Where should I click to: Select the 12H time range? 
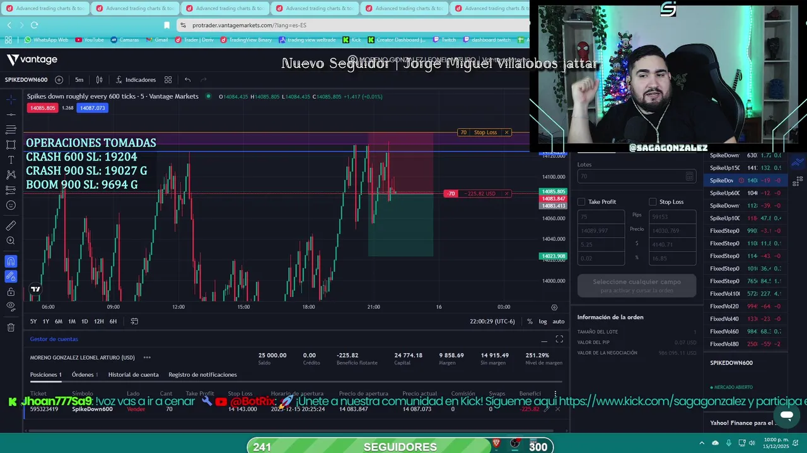99,322
